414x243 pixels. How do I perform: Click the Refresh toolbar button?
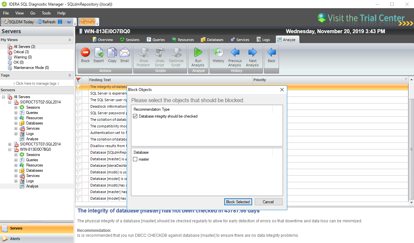[x=46, y=22]
